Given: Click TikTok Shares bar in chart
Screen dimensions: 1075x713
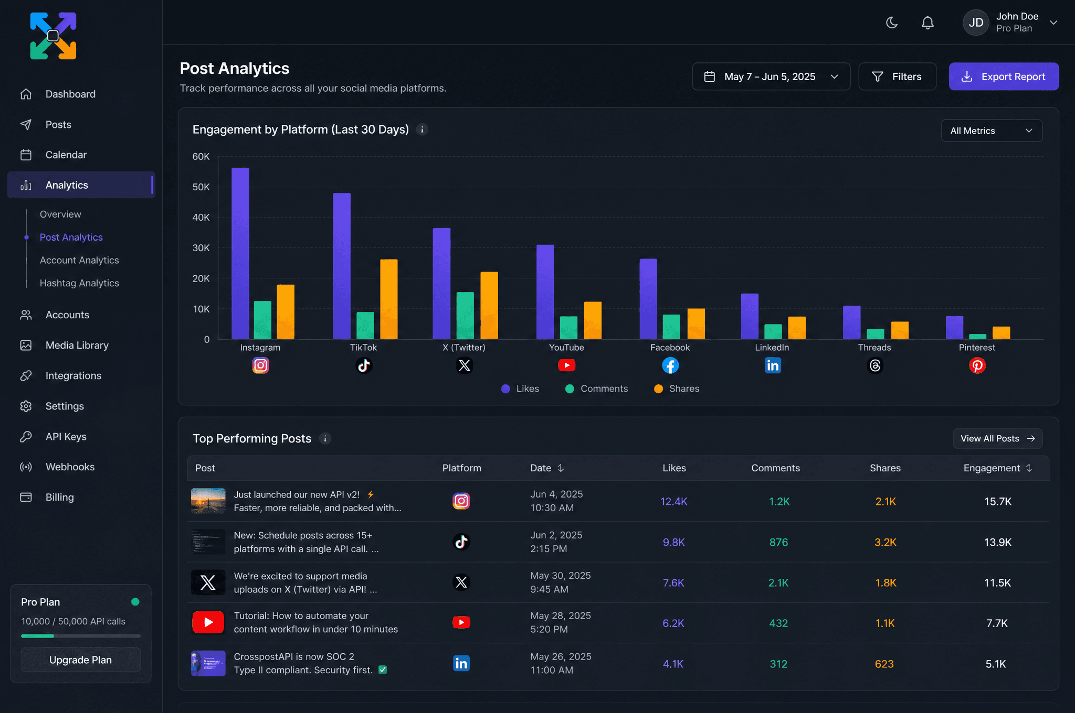Looking at the screenshot, I should coord(389,299).
